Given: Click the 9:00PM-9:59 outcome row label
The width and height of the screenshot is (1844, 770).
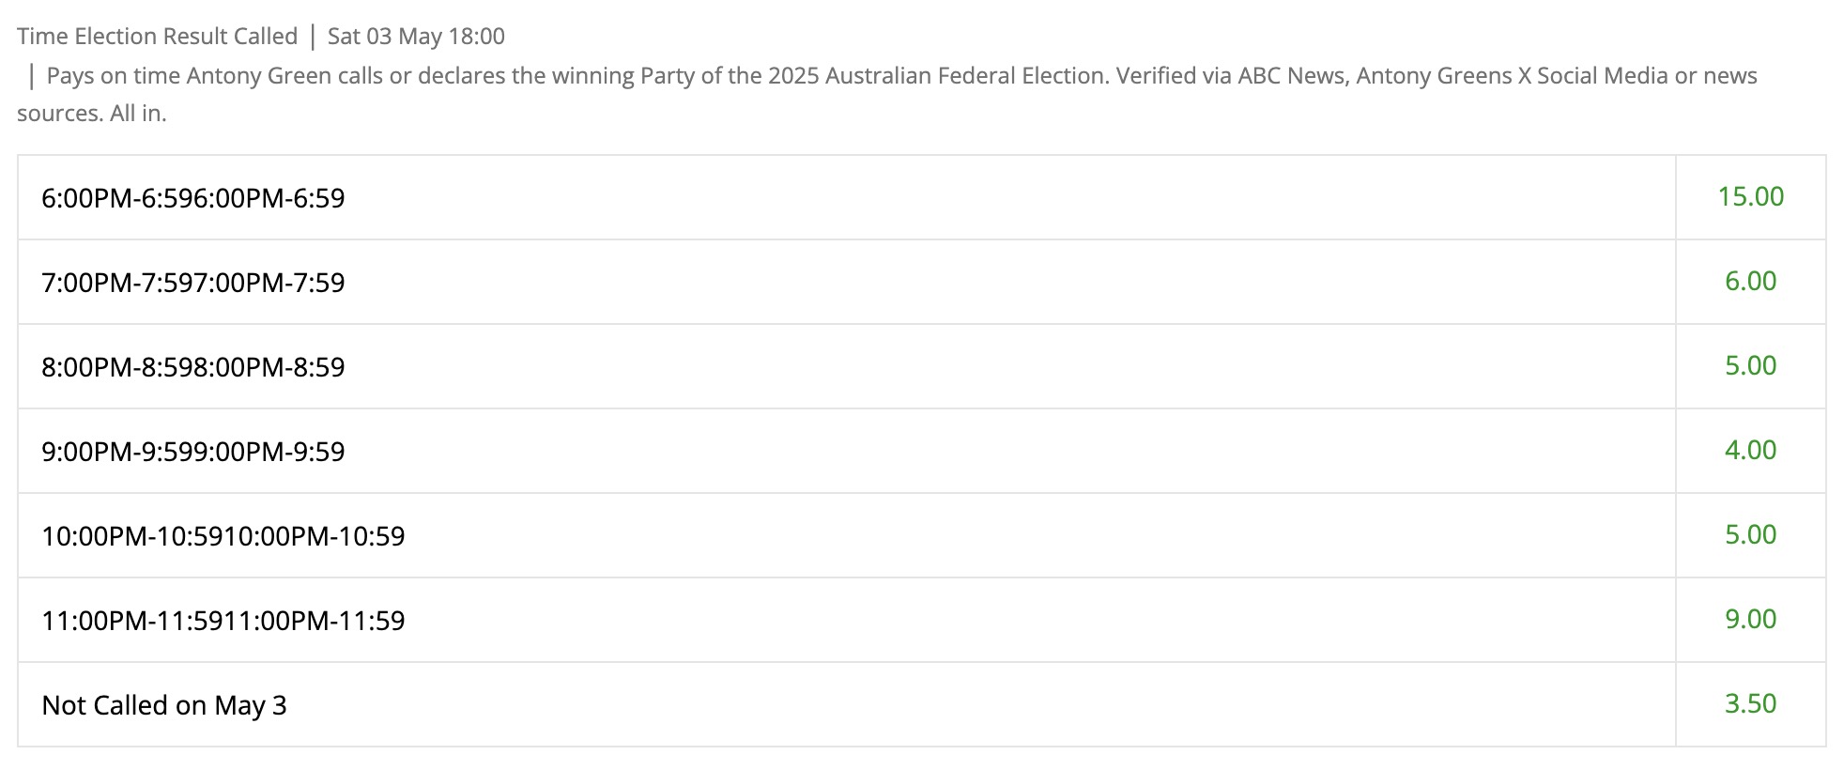Looking at the screenshot, I should (193, 452).
